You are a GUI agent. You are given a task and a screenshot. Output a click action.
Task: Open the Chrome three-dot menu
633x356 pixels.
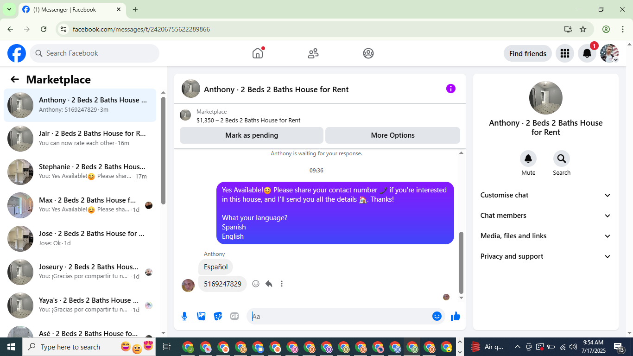[622, 29]
